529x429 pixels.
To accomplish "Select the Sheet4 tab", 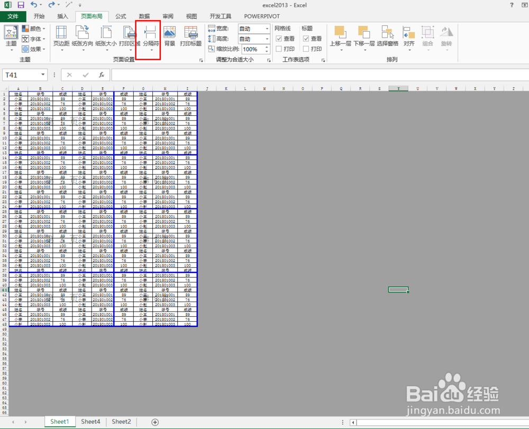I will 90,422.
